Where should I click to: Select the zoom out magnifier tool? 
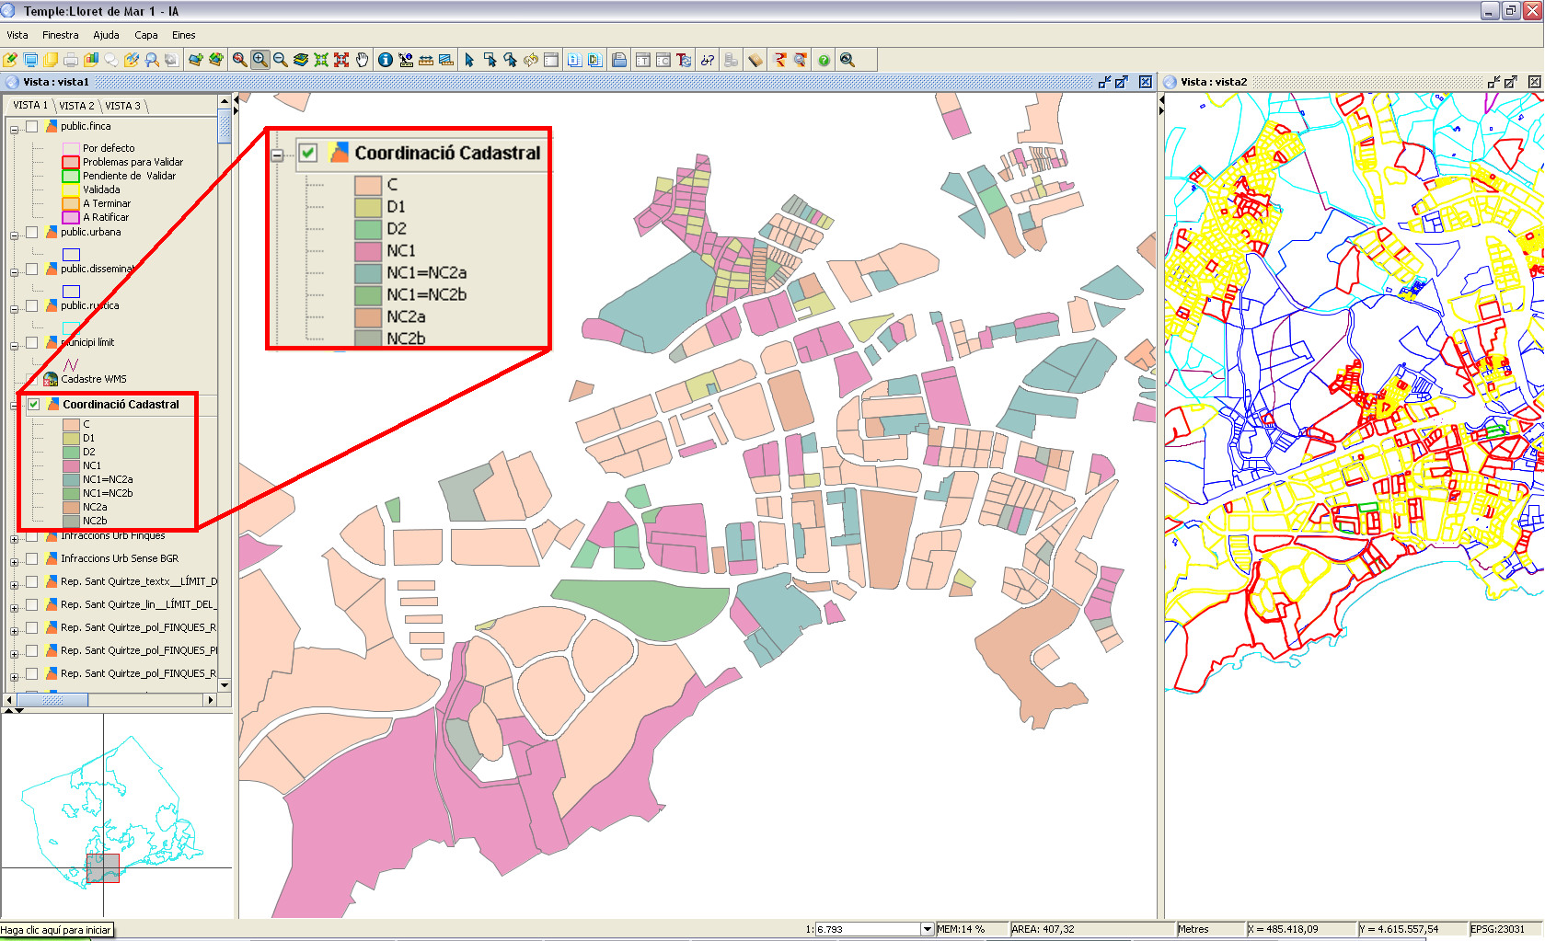[x=281, y=60]
